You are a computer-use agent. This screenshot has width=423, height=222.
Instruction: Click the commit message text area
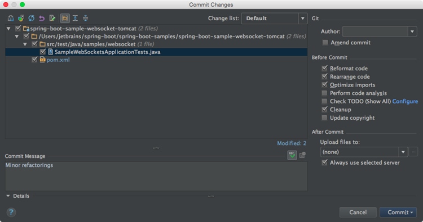(x=156, y=176)
